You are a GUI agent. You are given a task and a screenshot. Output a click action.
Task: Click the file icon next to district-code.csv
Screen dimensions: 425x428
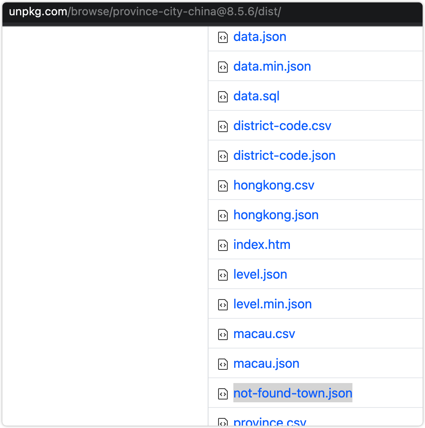pos(223,126)
